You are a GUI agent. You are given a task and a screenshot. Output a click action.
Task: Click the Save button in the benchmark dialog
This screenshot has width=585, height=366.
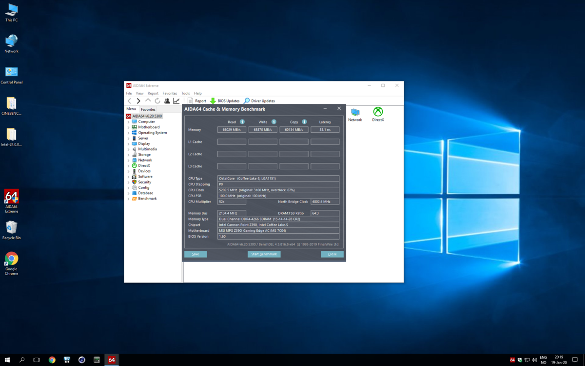(195, 254)
